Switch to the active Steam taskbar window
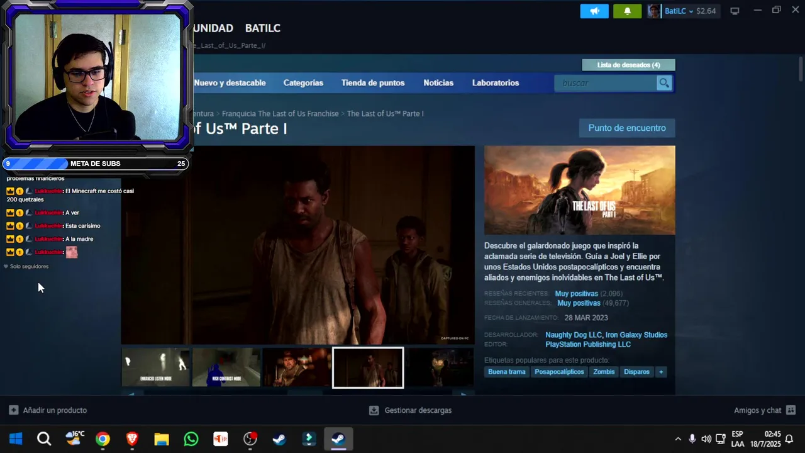805x453 pixels. pos(338,439)
